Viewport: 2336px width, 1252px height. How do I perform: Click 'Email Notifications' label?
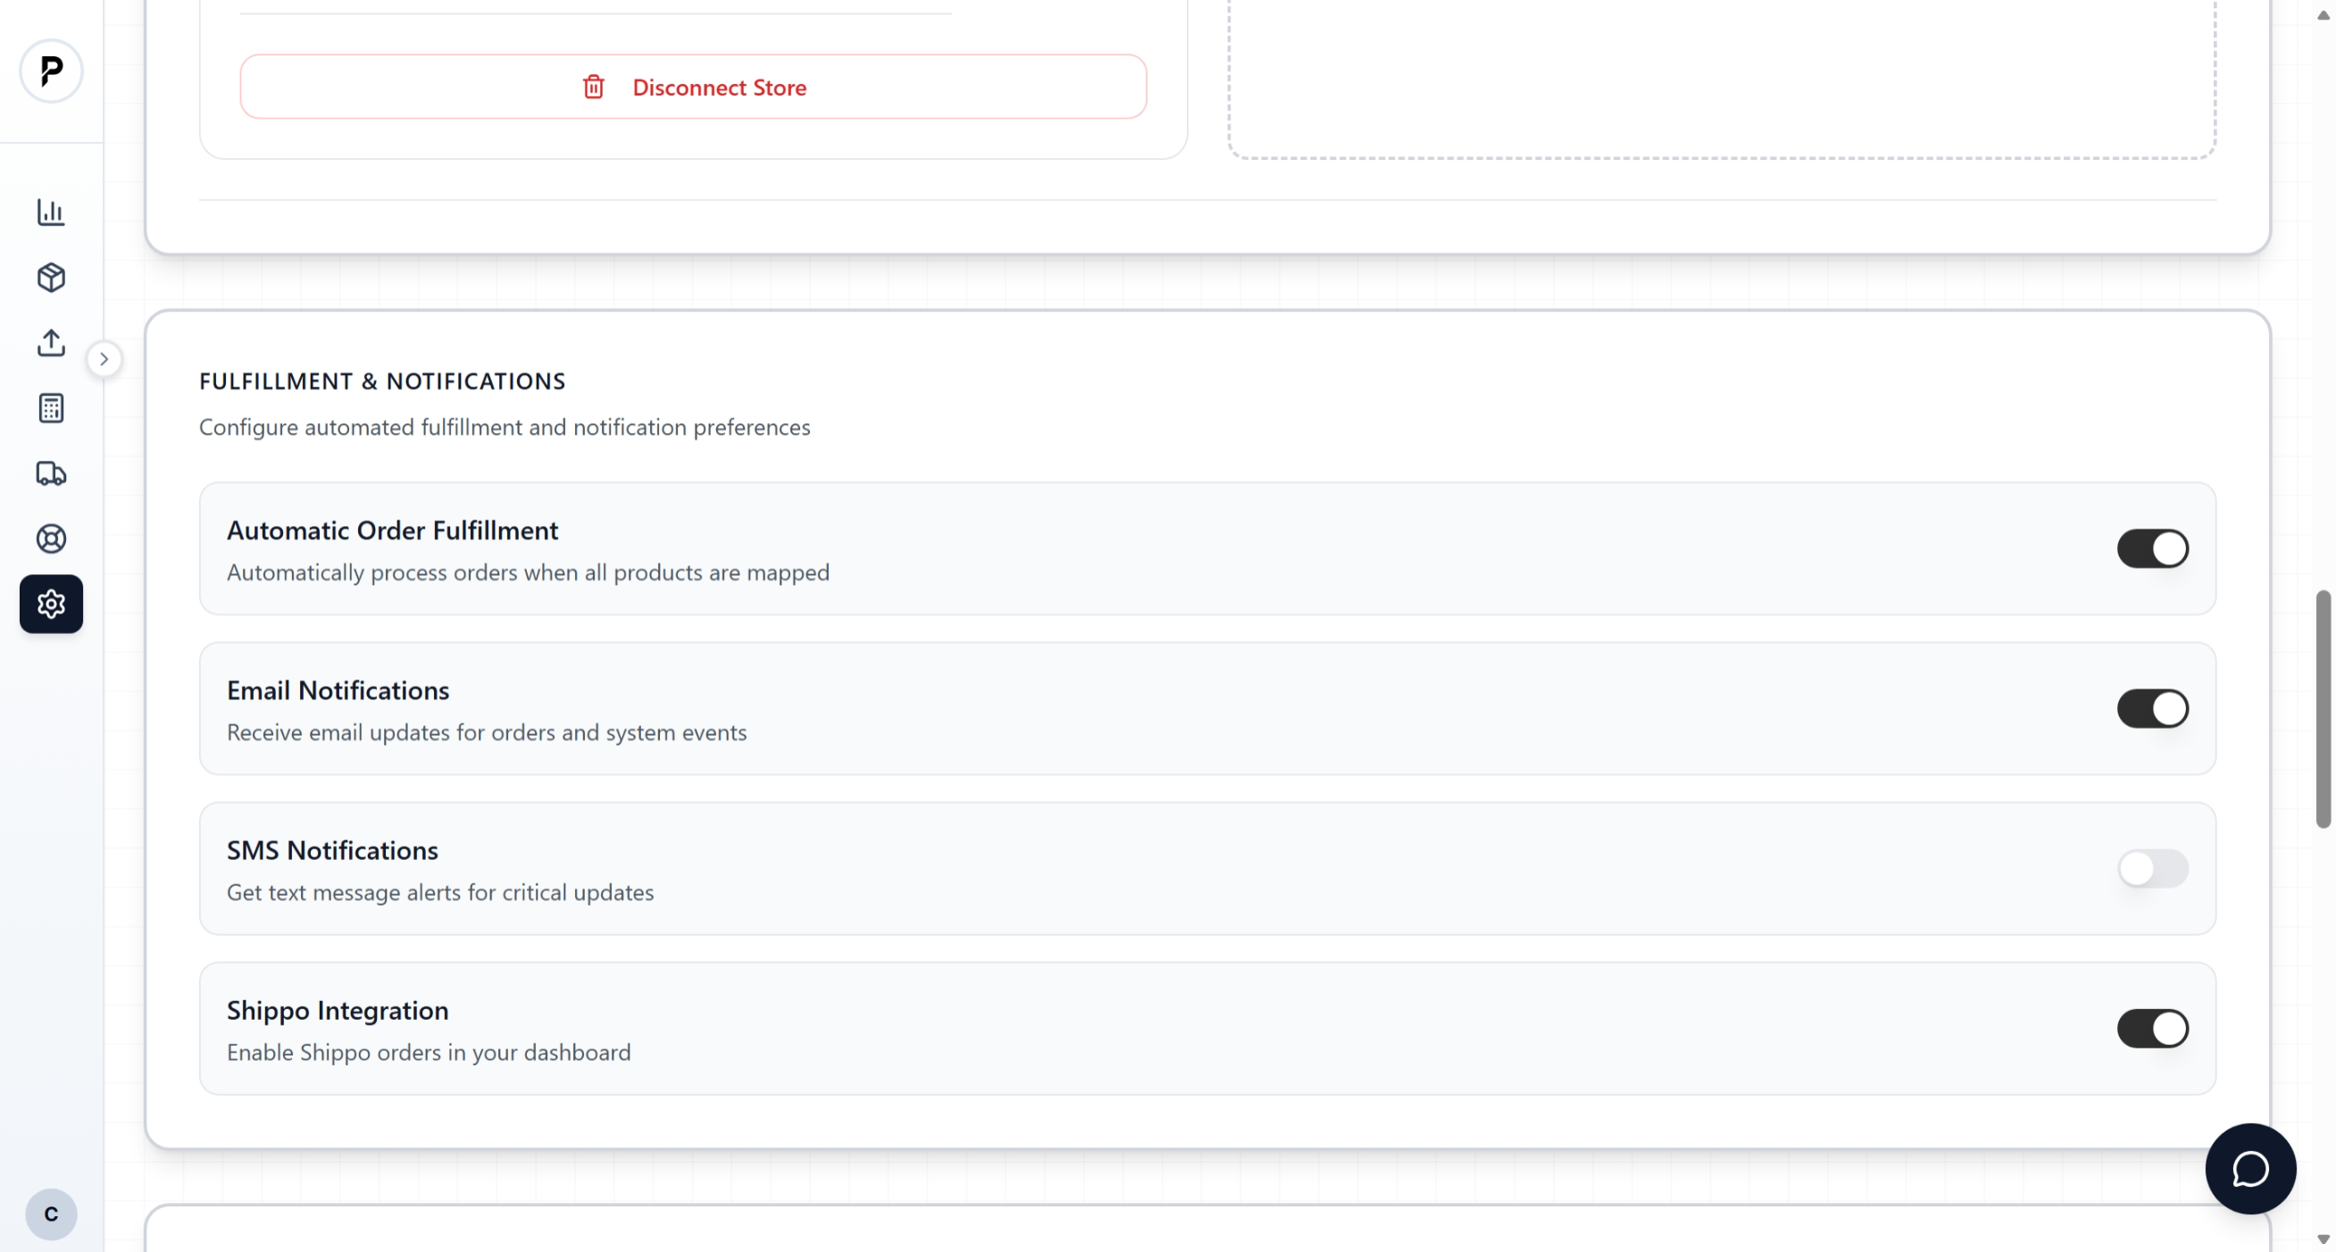click(338, 690)
